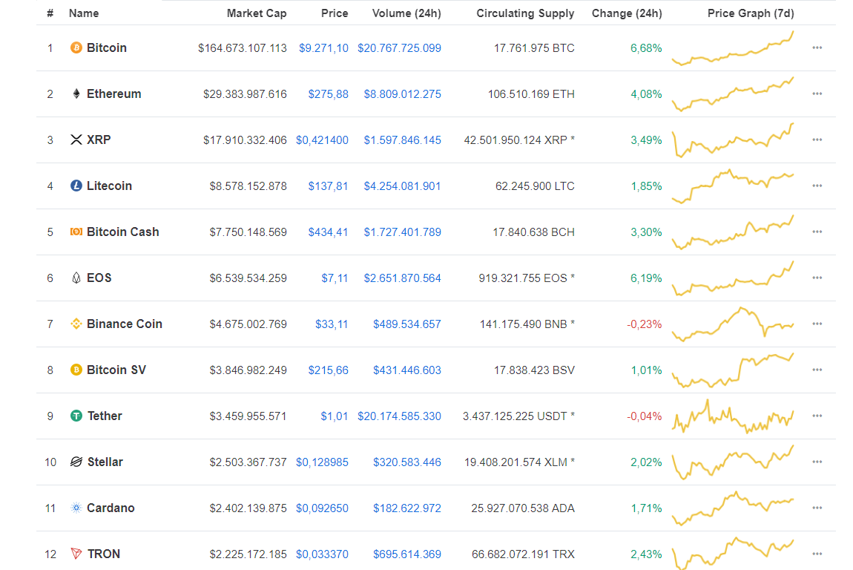Click the Ethereum diamond logo icon
The width and height of the screenshot is (853, 570).
tap(76, 94)
